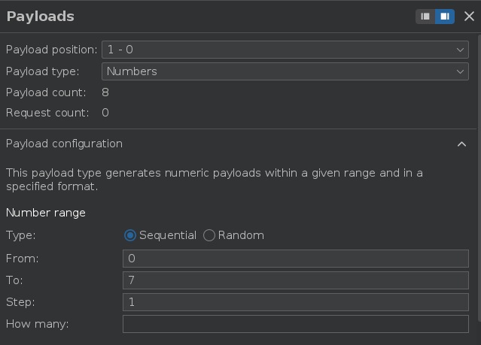
Task: Select the right-docked panel layout icon
Action: [x=445, y=16]
